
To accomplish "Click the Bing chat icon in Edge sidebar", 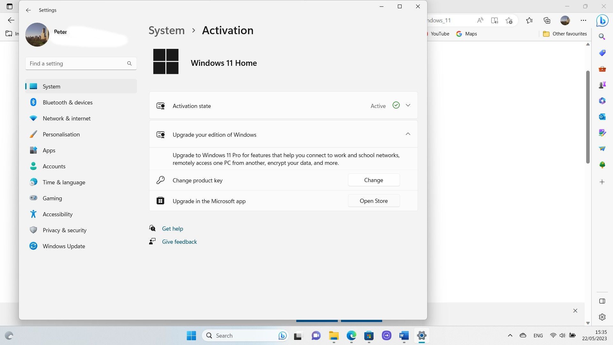I will point(602,21).
